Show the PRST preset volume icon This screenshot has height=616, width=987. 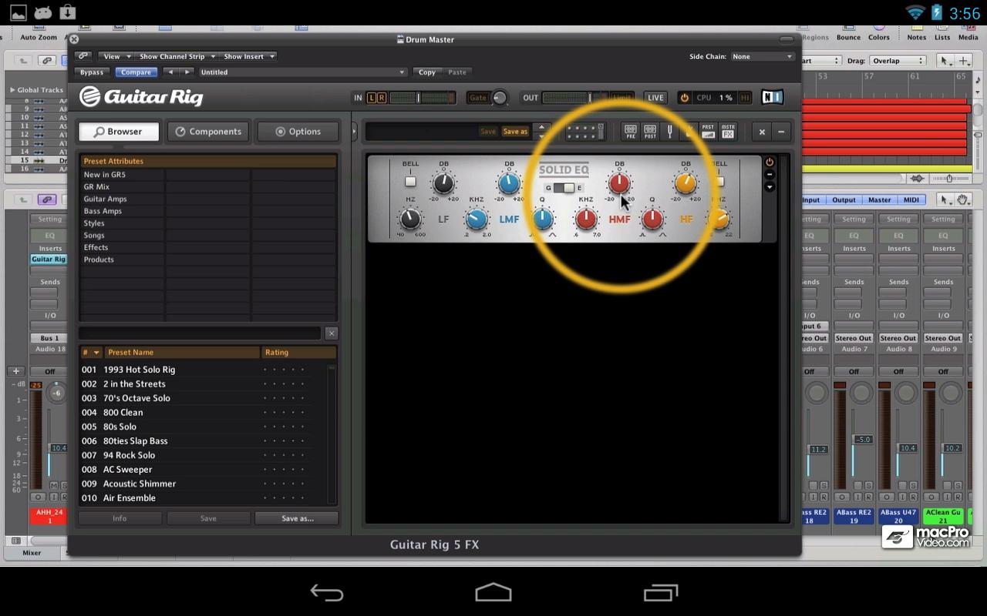[x=708, y=132]
